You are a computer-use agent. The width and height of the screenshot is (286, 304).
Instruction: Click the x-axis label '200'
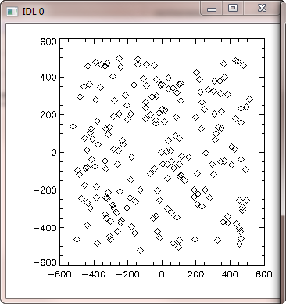point(195,274)
